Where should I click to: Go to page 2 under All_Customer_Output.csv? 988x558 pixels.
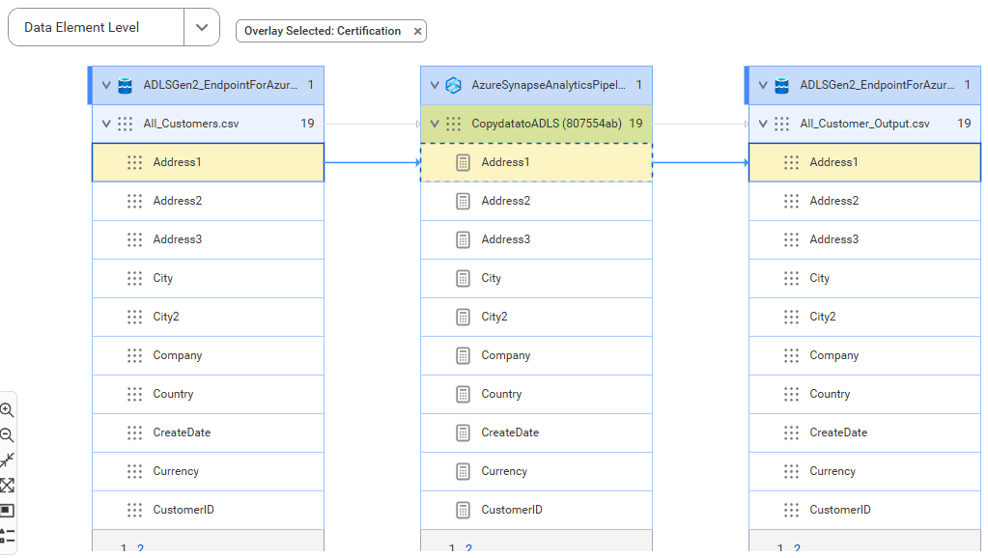(797, 548)
